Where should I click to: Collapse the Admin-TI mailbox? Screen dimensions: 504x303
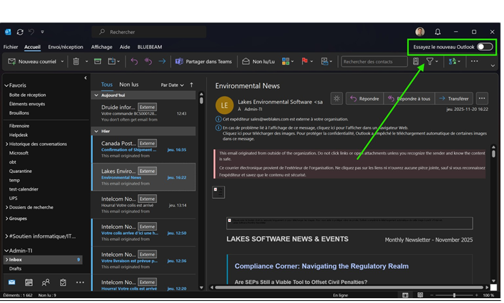click(x=6, y=251)
